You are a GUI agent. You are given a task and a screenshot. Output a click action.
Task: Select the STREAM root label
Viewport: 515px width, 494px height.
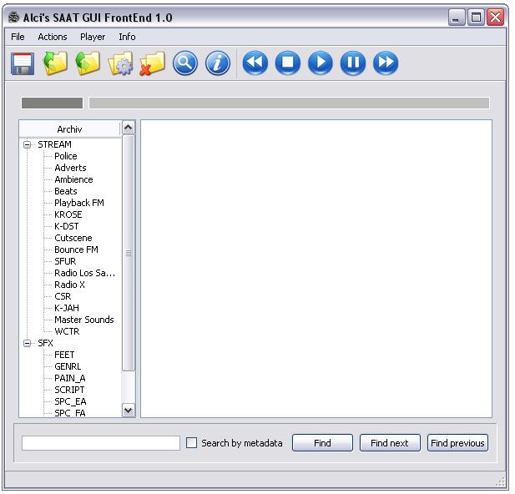pos(54,144)
